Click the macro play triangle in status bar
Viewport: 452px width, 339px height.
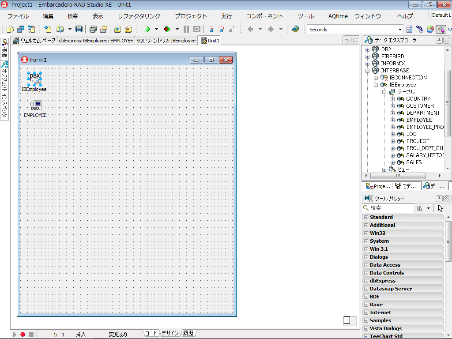pos(15,335)
